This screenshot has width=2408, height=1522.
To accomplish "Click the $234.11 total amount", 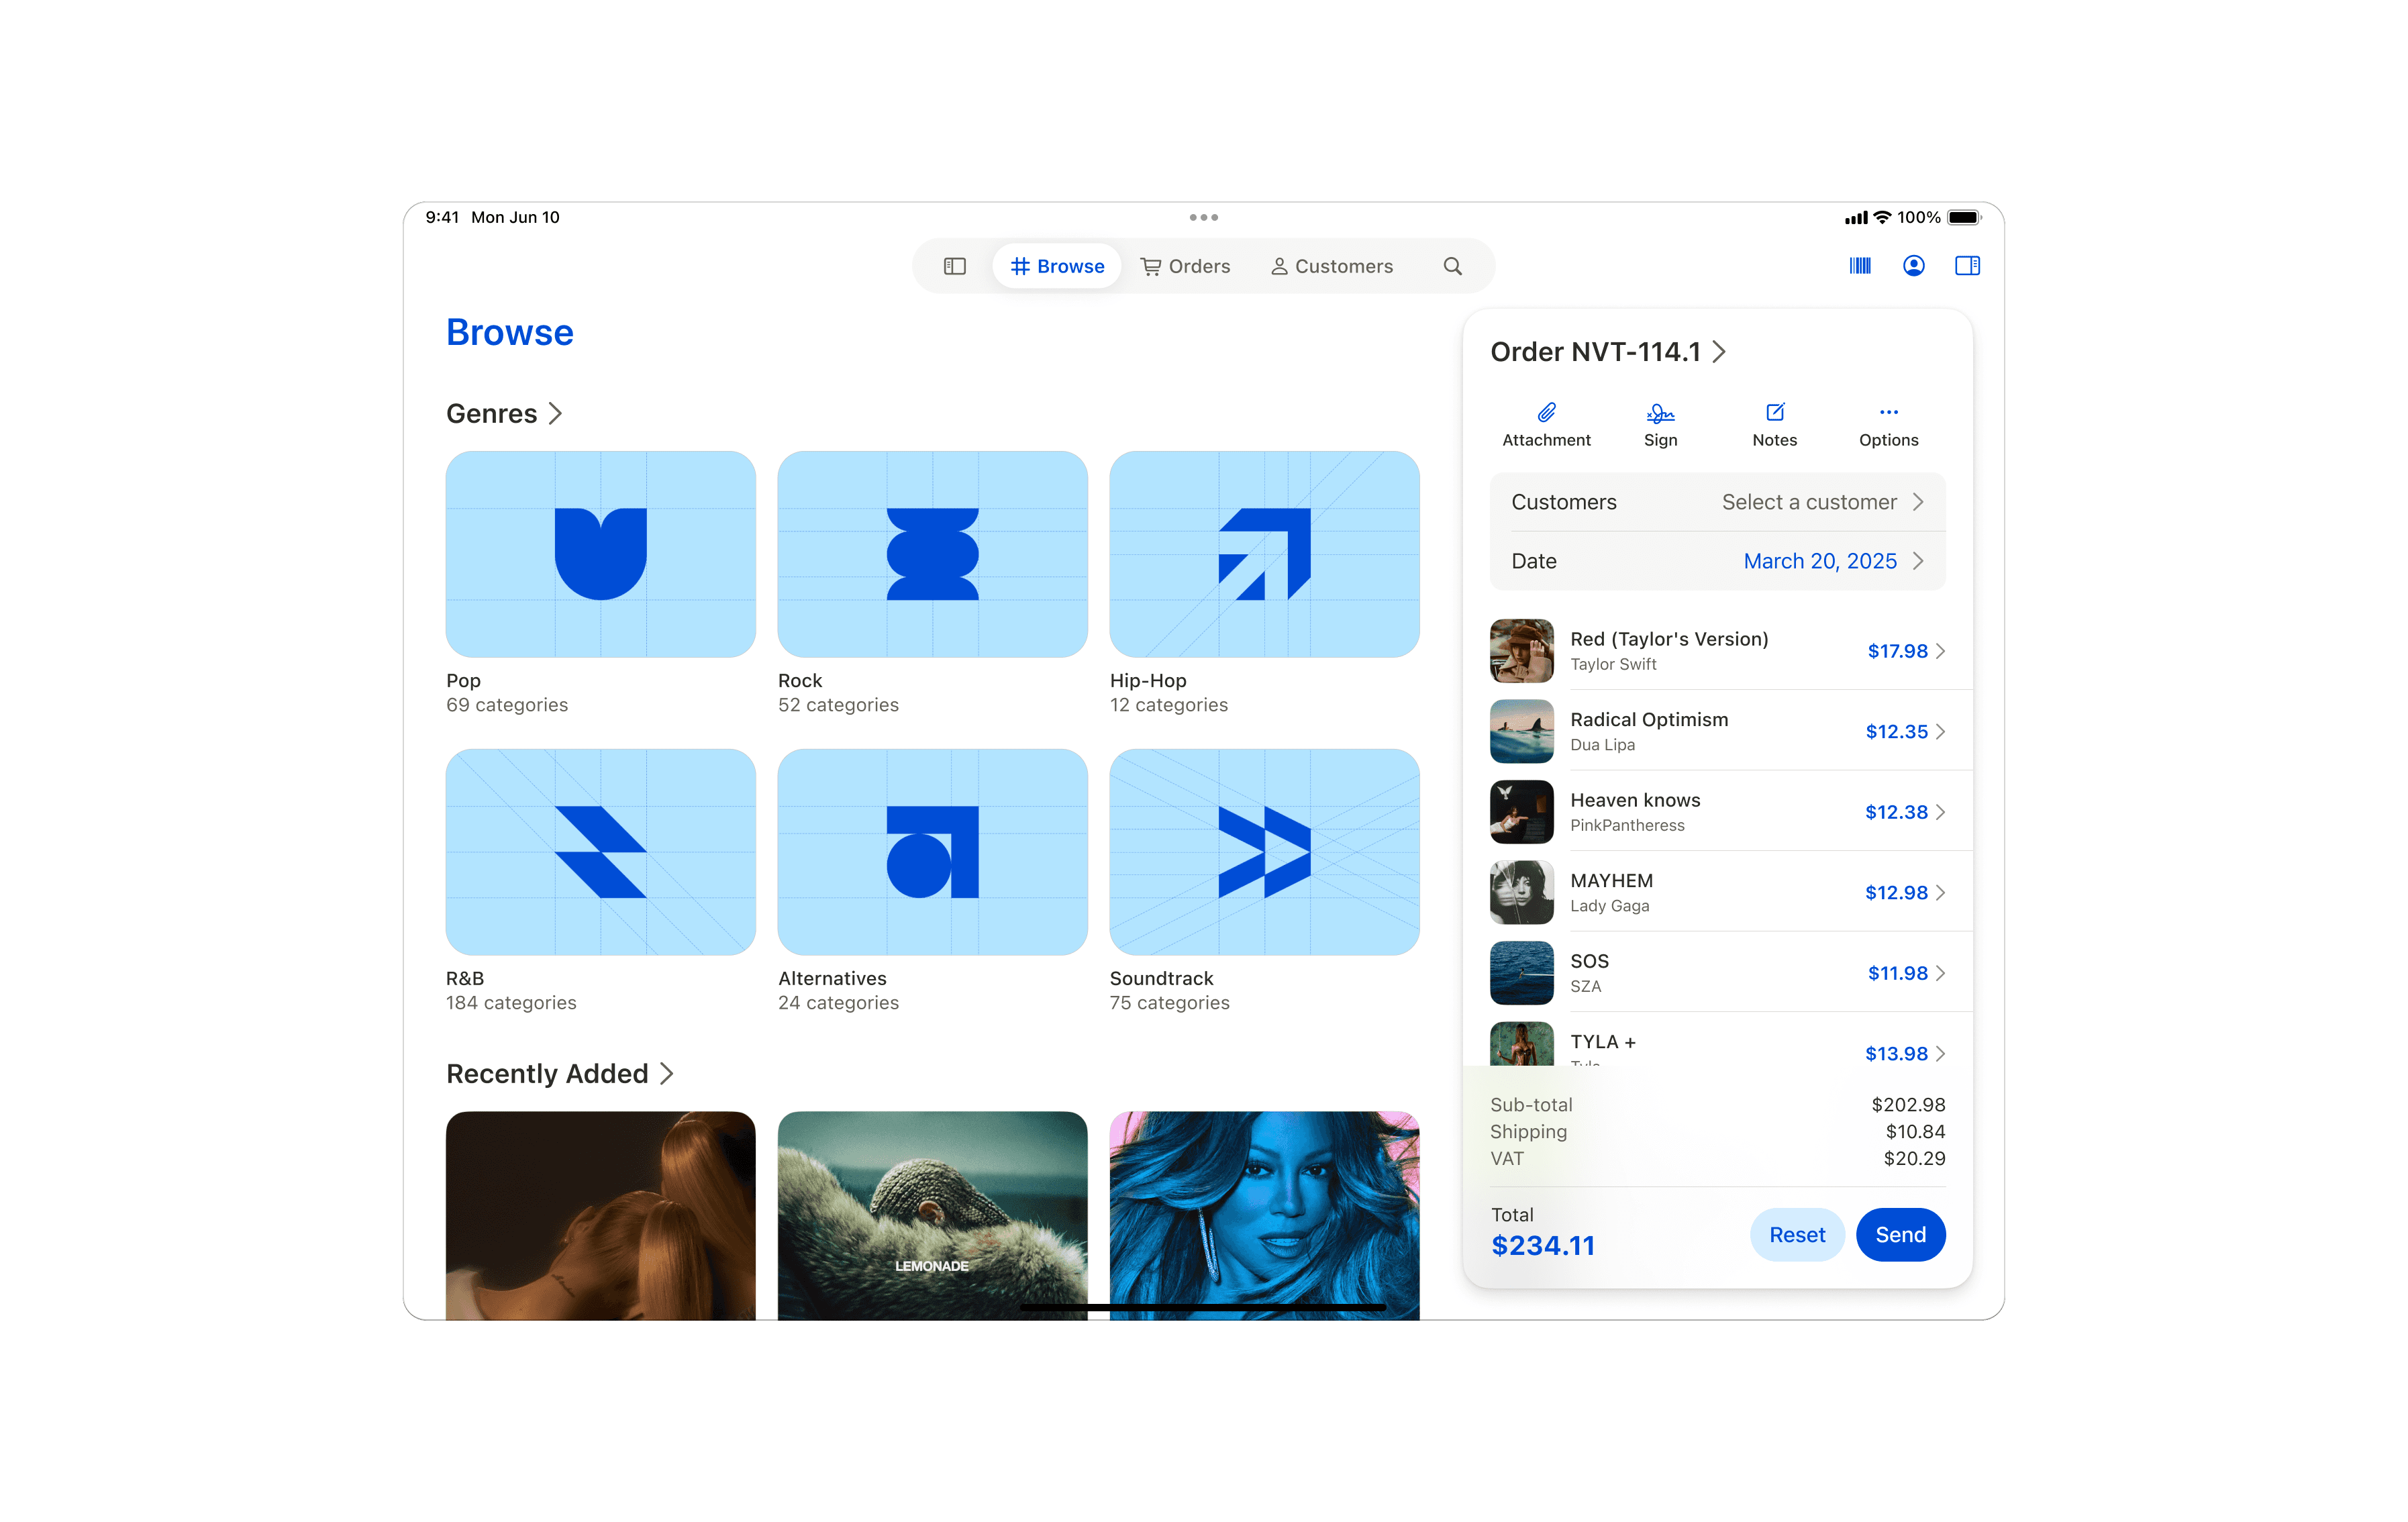I will (x=1542, y=1246).
